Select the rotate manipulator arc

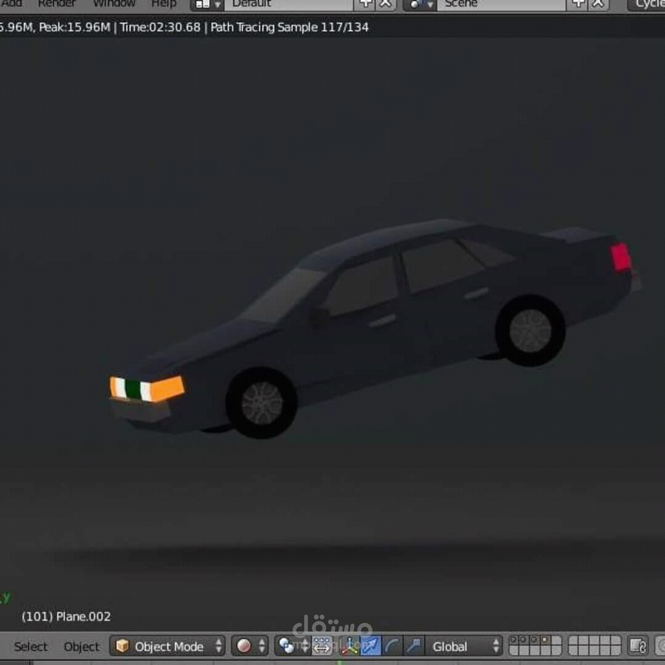click(x=391, y=646)
